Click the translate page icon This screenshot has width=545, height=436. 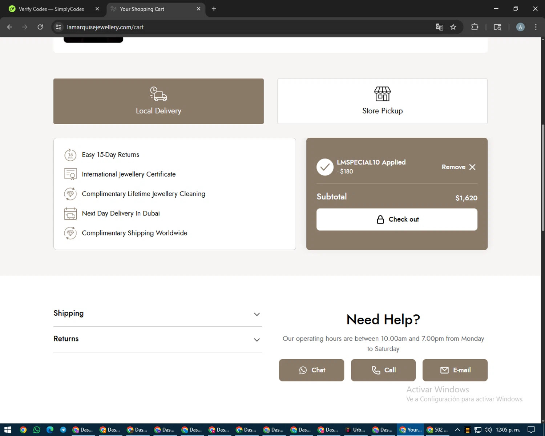pyautogui.click(x=439, y=27)
